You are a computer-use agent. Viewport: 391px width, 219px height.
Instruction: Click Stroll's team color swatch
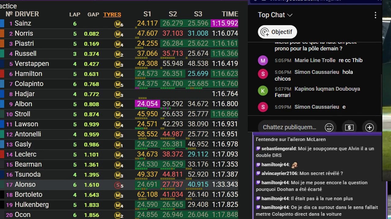coord(2,114)
